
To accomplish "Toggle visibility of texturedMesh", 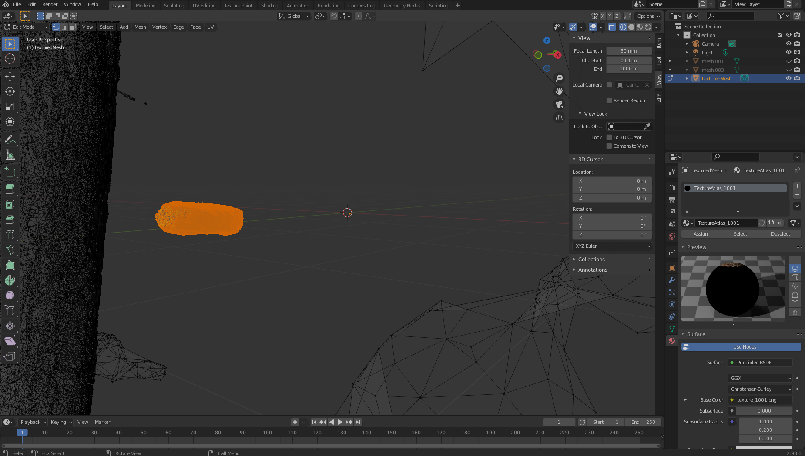I will point(788,78).
